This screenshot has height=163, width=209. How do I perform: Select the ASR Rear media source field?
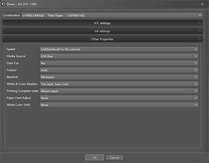click(x=119, y=56)
